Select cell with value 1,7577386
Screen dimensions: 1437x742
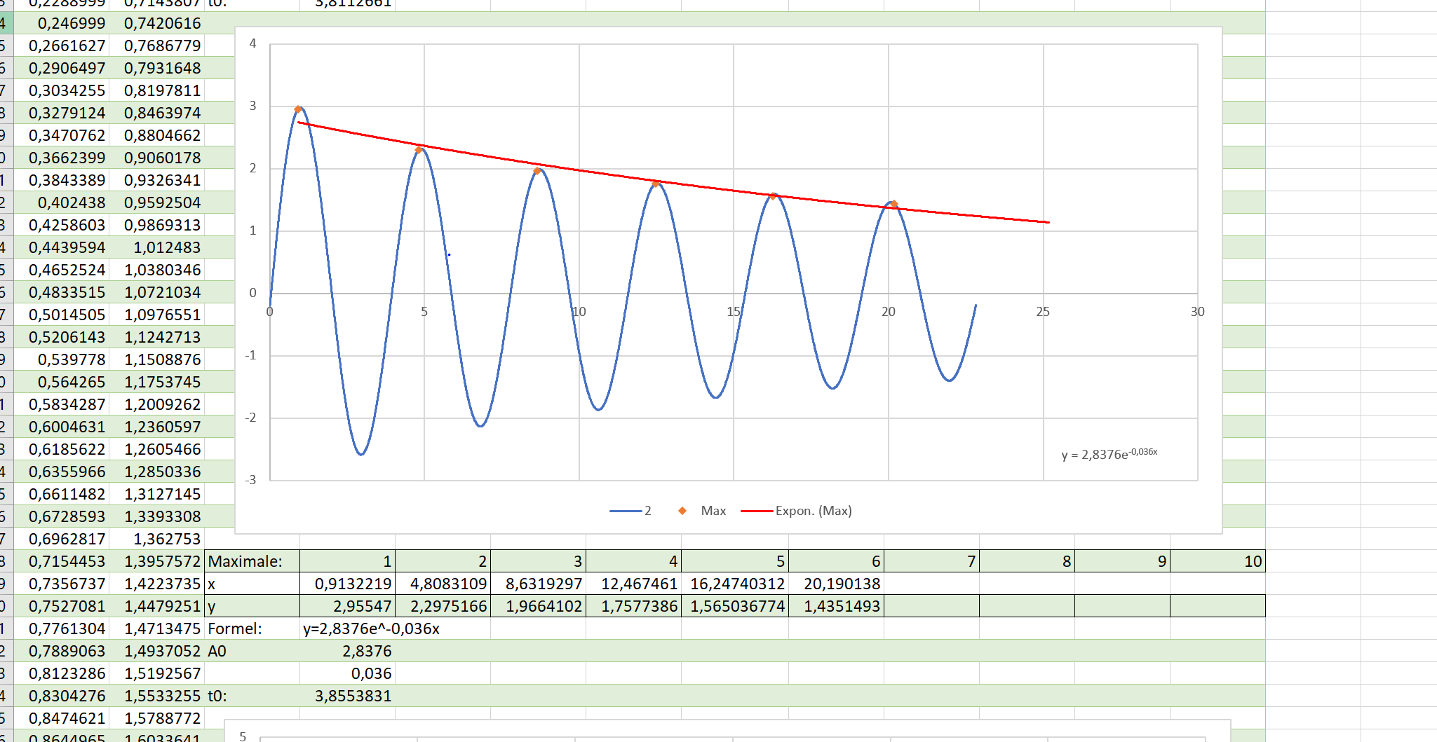pos(633,606)
